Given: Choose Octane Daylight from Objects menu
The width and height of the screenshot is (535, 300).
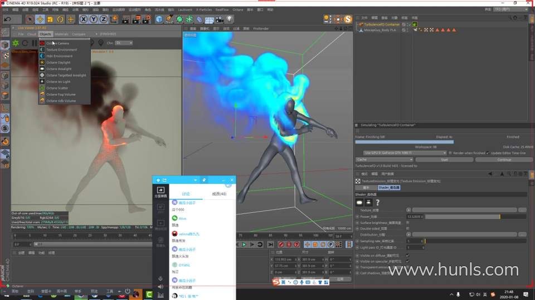Looking at the screenshot, I should click(59, 62).
